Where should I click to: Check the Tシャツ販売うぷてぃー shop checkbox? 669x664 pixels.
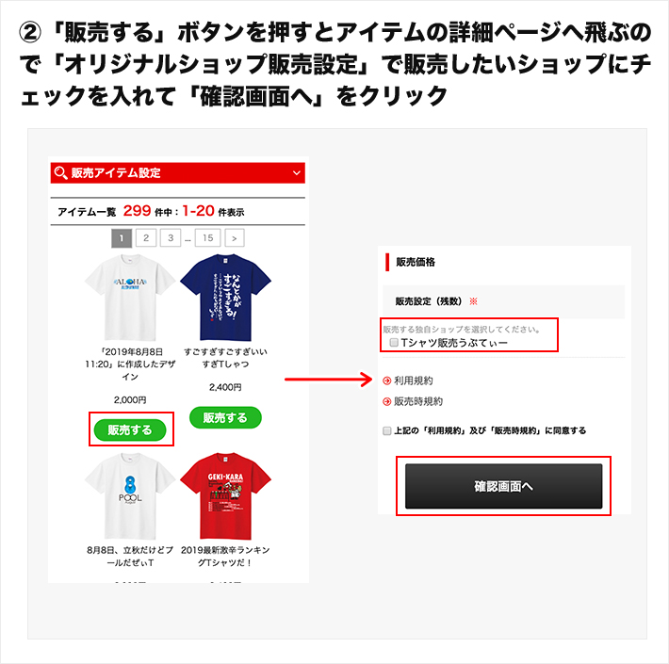[x=394, y=343]
